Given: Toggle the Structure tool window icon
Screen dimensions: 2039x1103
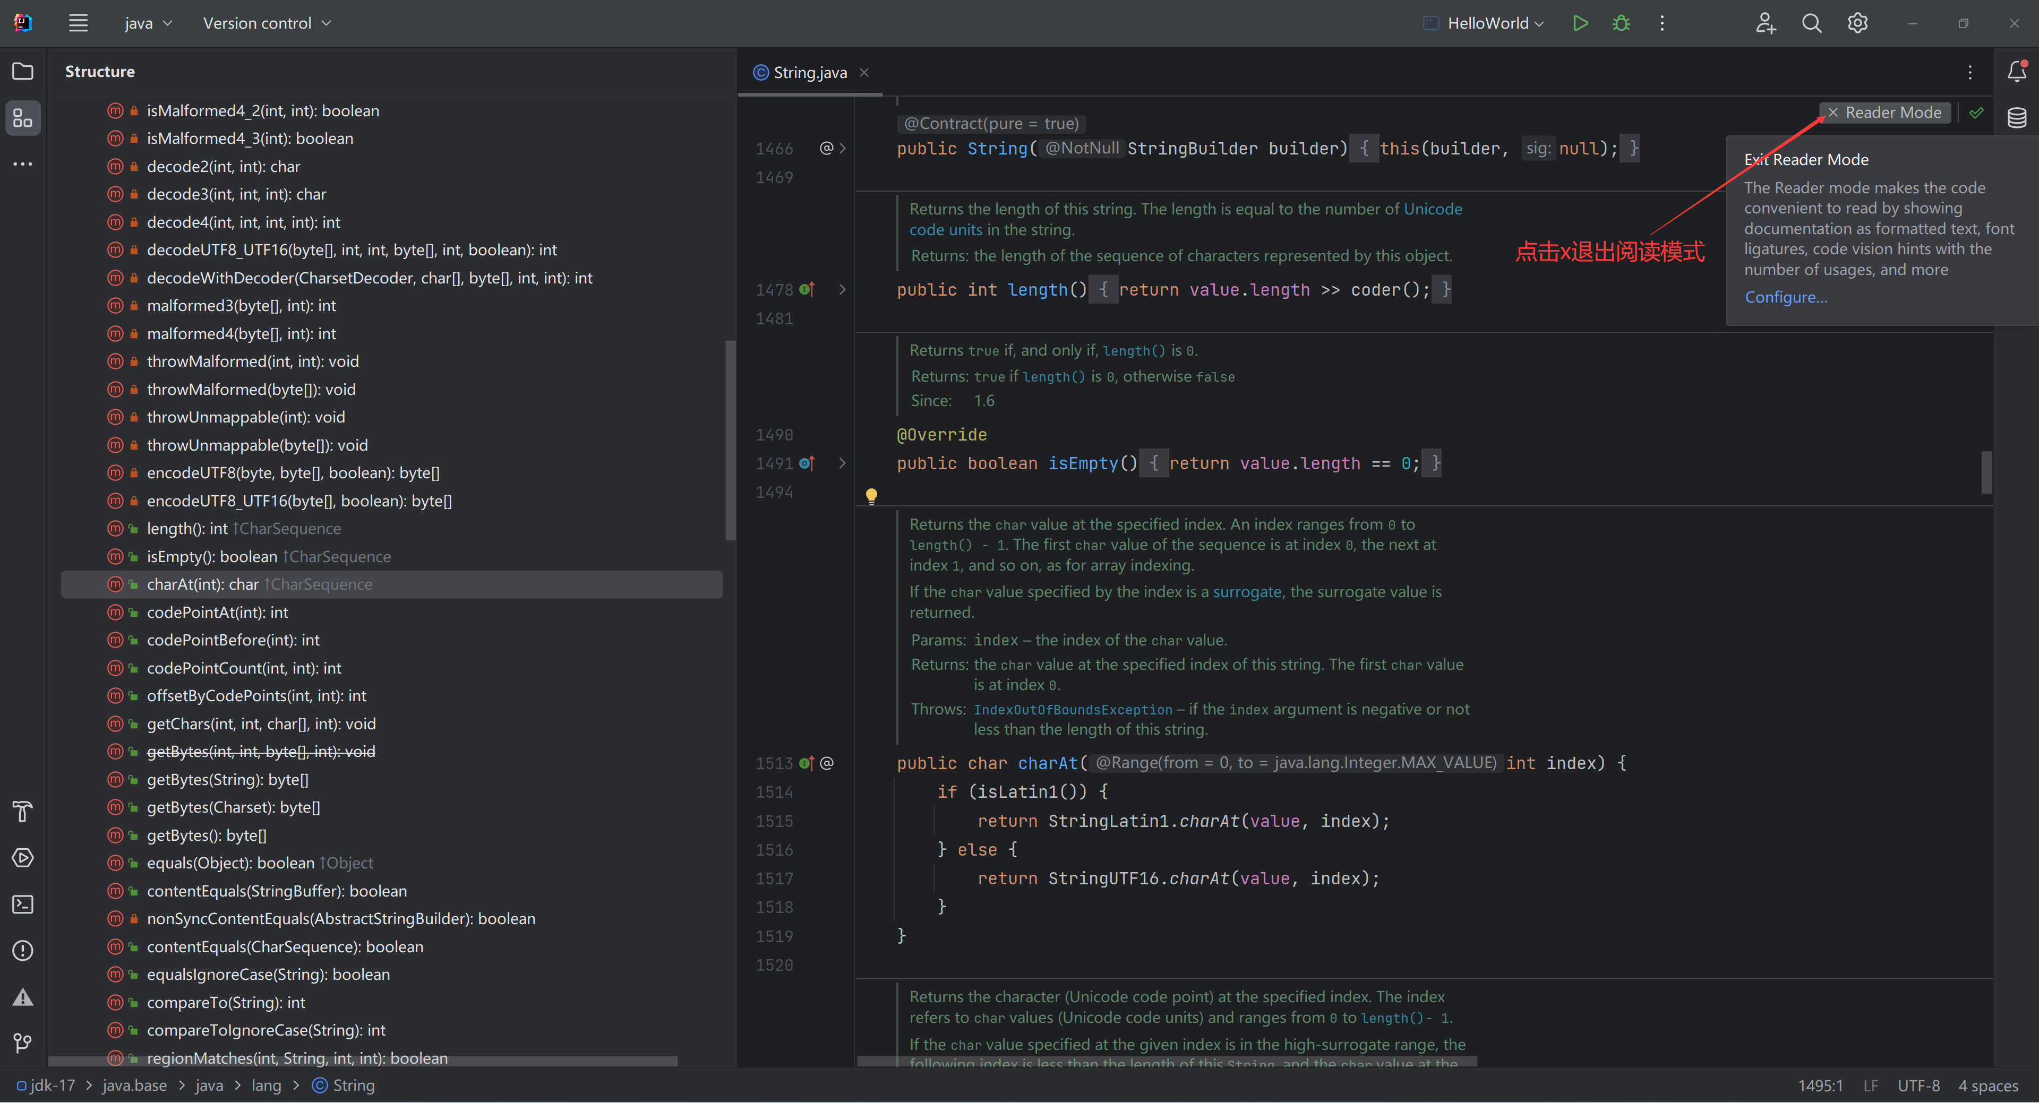Looking at the screenshot, I should point(23,118).
